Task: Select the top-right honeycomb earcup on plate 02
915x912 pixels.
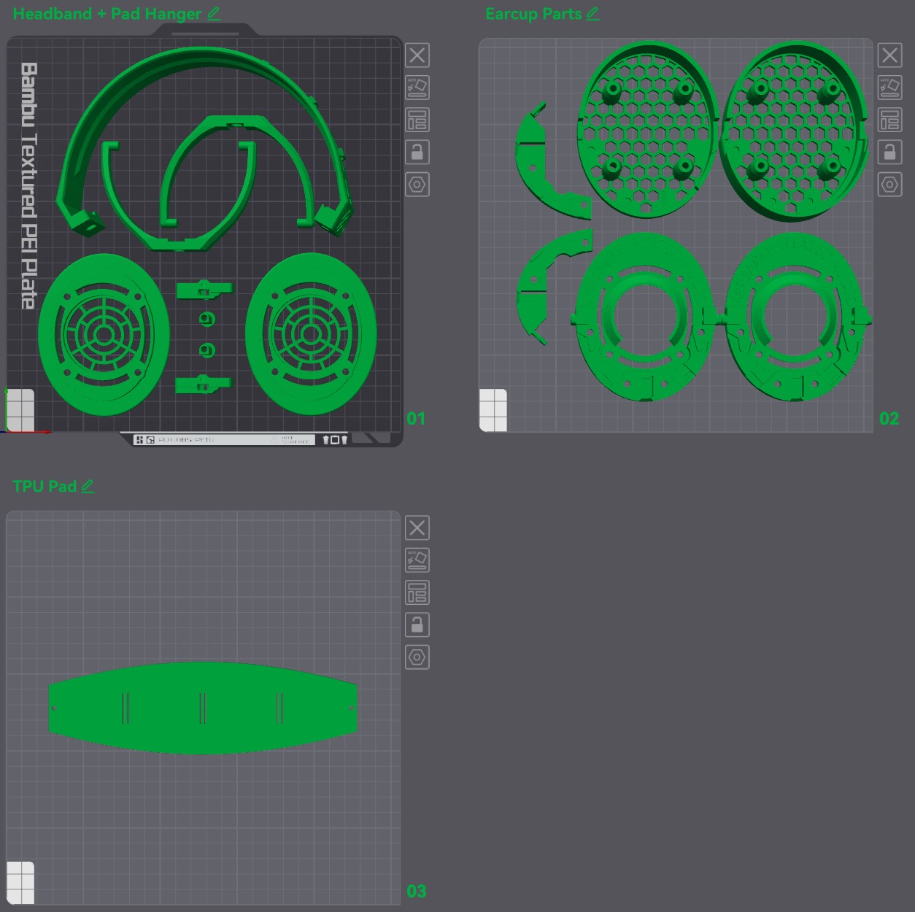Action: 792,131
